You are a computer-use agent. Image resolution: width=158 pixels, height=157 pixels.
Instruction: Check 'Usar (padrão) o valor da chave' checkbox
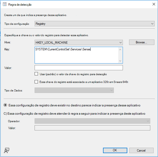(36, 74)
